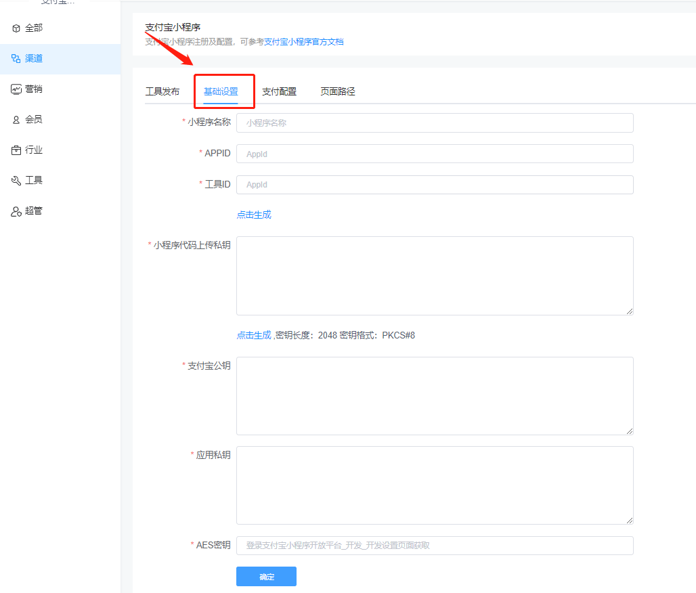Switch to the 工具发布 tab
Screen dimensions: 696x593
tap(162, 91)
